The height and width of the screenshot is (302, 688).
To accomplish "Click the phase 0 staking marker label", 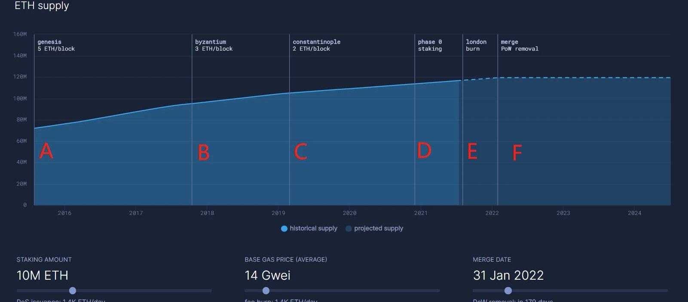I will (x=430, y=45).
